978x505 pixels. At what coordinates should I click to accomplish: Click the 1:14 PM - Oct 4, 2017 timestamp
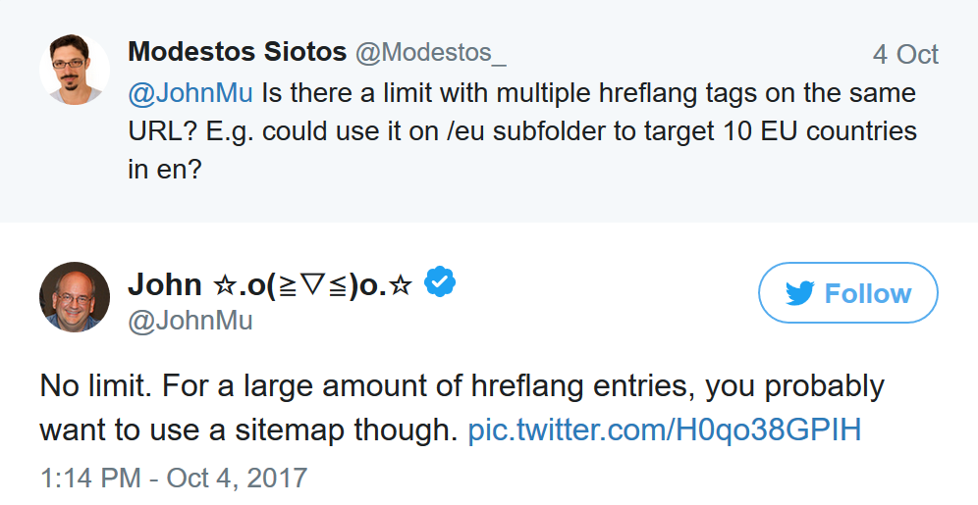tap(174, 479)
